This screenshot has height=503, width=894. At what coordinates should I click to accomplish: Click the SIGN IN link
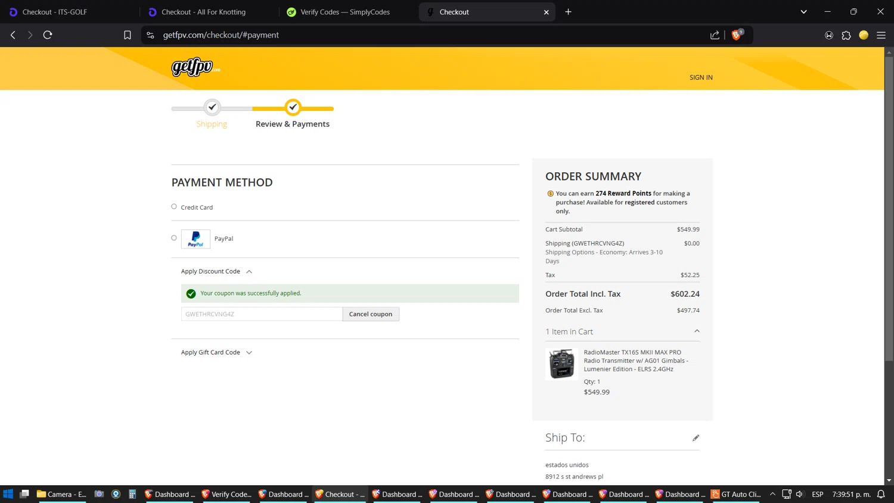pyautogui.click(x=701, y=77)
